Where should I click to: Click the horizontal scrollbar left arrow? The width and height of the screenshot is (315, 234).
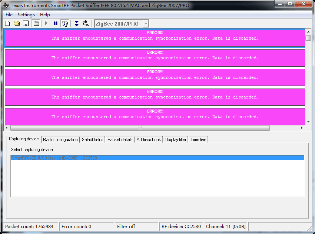click(7, 128)
